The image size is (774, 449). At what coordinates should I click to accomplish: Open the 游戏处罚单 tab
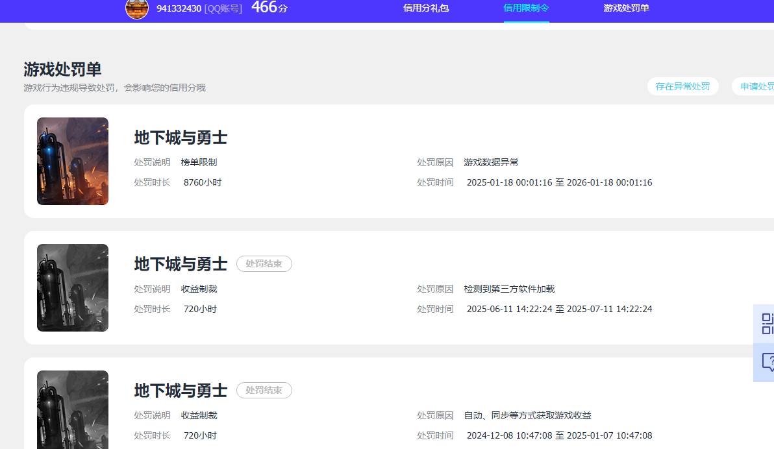(625, 9)
